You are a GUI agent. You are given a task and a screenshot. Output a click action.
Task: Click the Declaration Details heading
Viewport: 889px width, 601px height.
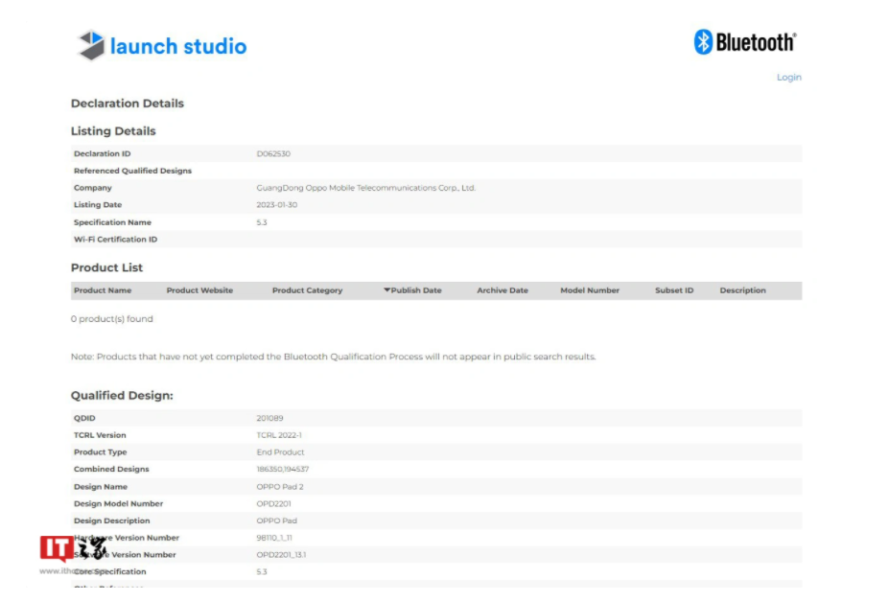(127, 104)
